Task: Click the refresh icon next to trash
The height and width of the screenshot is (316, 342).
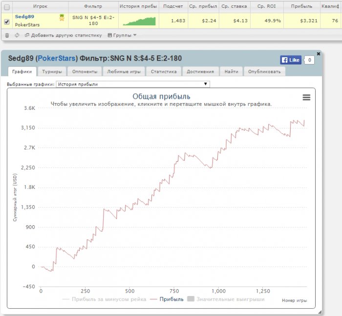Action: [x=17, y=35]
